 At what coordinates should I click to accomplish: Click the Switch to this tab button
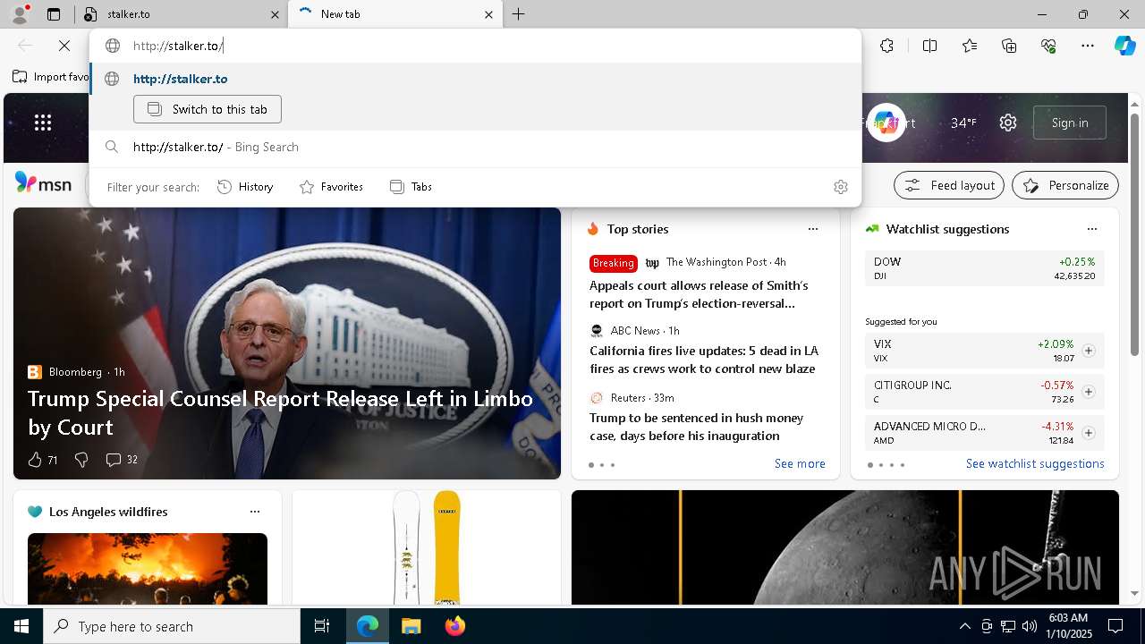tap(208, 109)
